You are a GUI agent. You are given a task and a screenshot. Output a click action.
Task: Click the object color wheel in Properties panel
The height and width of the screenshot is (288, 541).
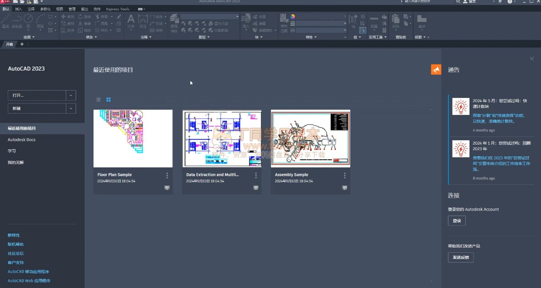293,16
